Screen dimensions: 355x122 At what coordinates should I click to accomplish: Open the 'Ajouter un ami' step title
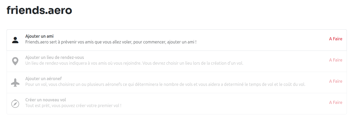pyautogui.click(x=39, y=36)
